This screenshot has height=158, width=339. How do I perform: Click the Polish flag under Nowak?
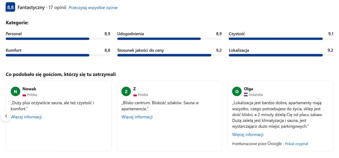click(24, 95)
